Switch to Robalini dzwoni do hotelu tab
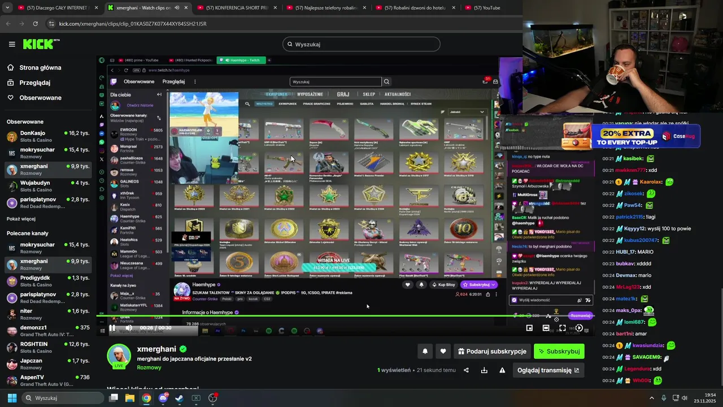The image size is (723, 407). [x=416, y=8]
